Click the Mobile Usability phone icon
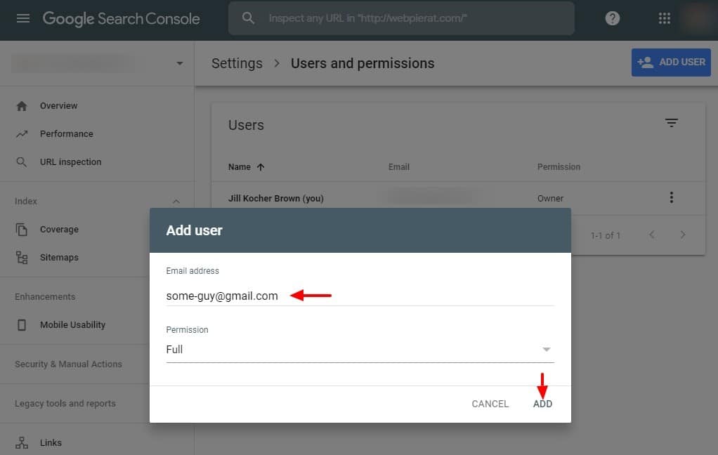Screen dimensions: 718x455 (22, 325)
